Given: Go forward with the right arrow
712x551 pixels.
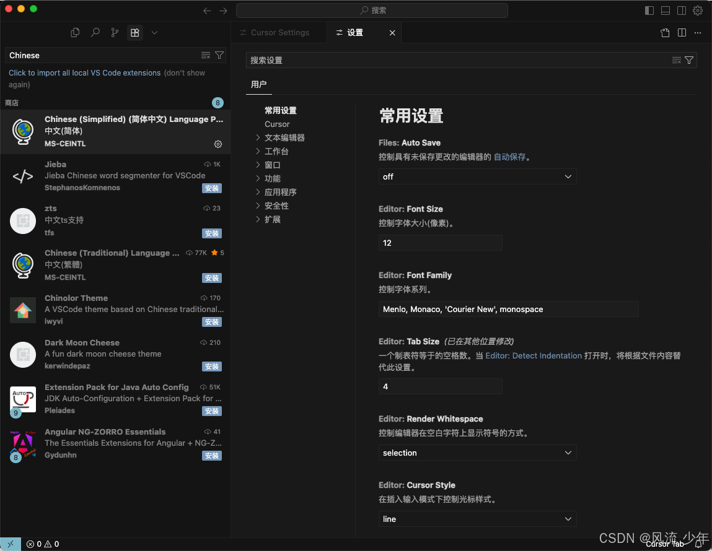Looking at the screenshot, I should click(x=223, y=11).
